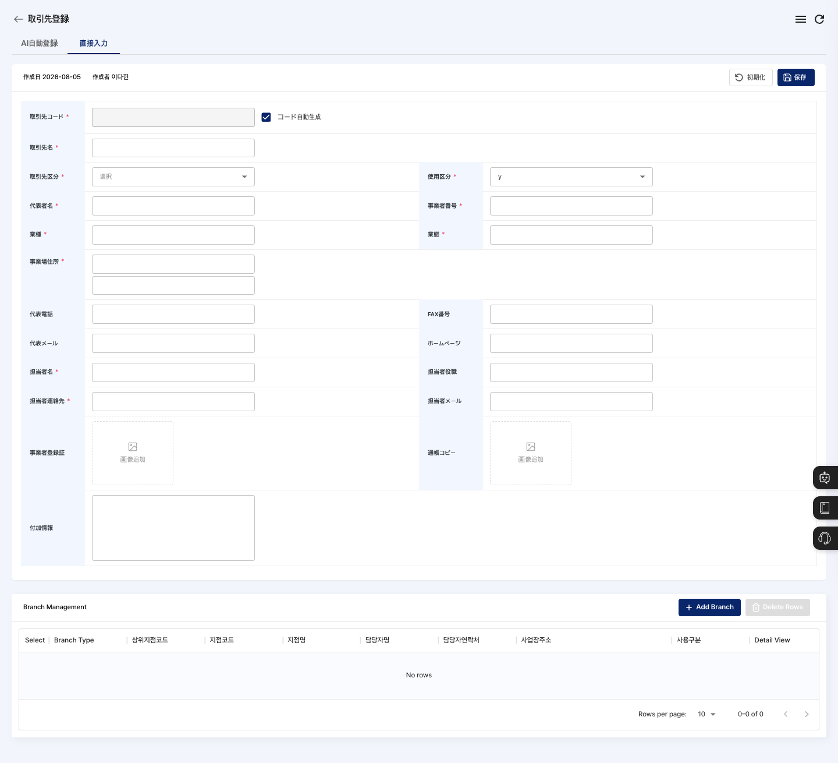Open the hamburger menu icon
838x763 pixels.
point(801,19)
